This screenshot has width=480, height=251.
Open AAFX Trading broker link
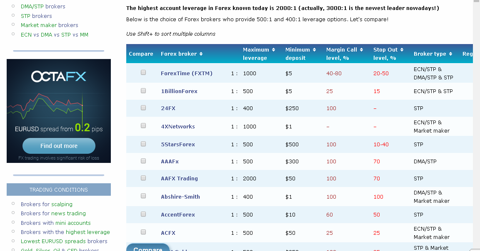(x=180, y=179)
